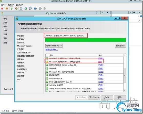Open the 查看详细报表(V) link

pyautogui.click(x=52, y=50)
